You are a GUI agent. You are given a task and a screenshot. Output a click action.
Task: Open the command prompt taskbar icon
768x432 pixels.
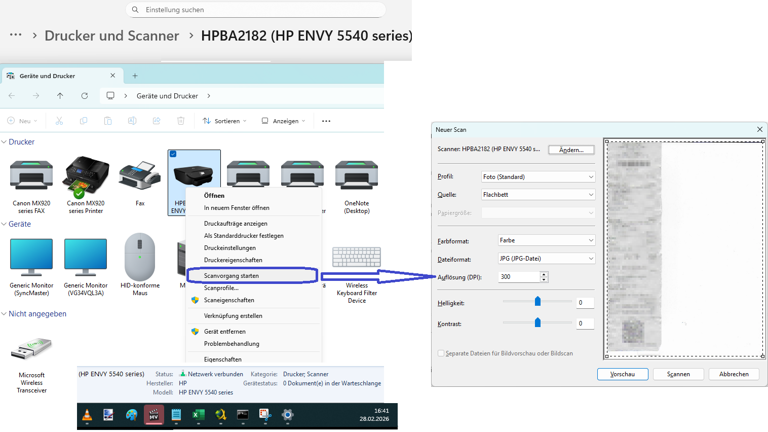243,415
